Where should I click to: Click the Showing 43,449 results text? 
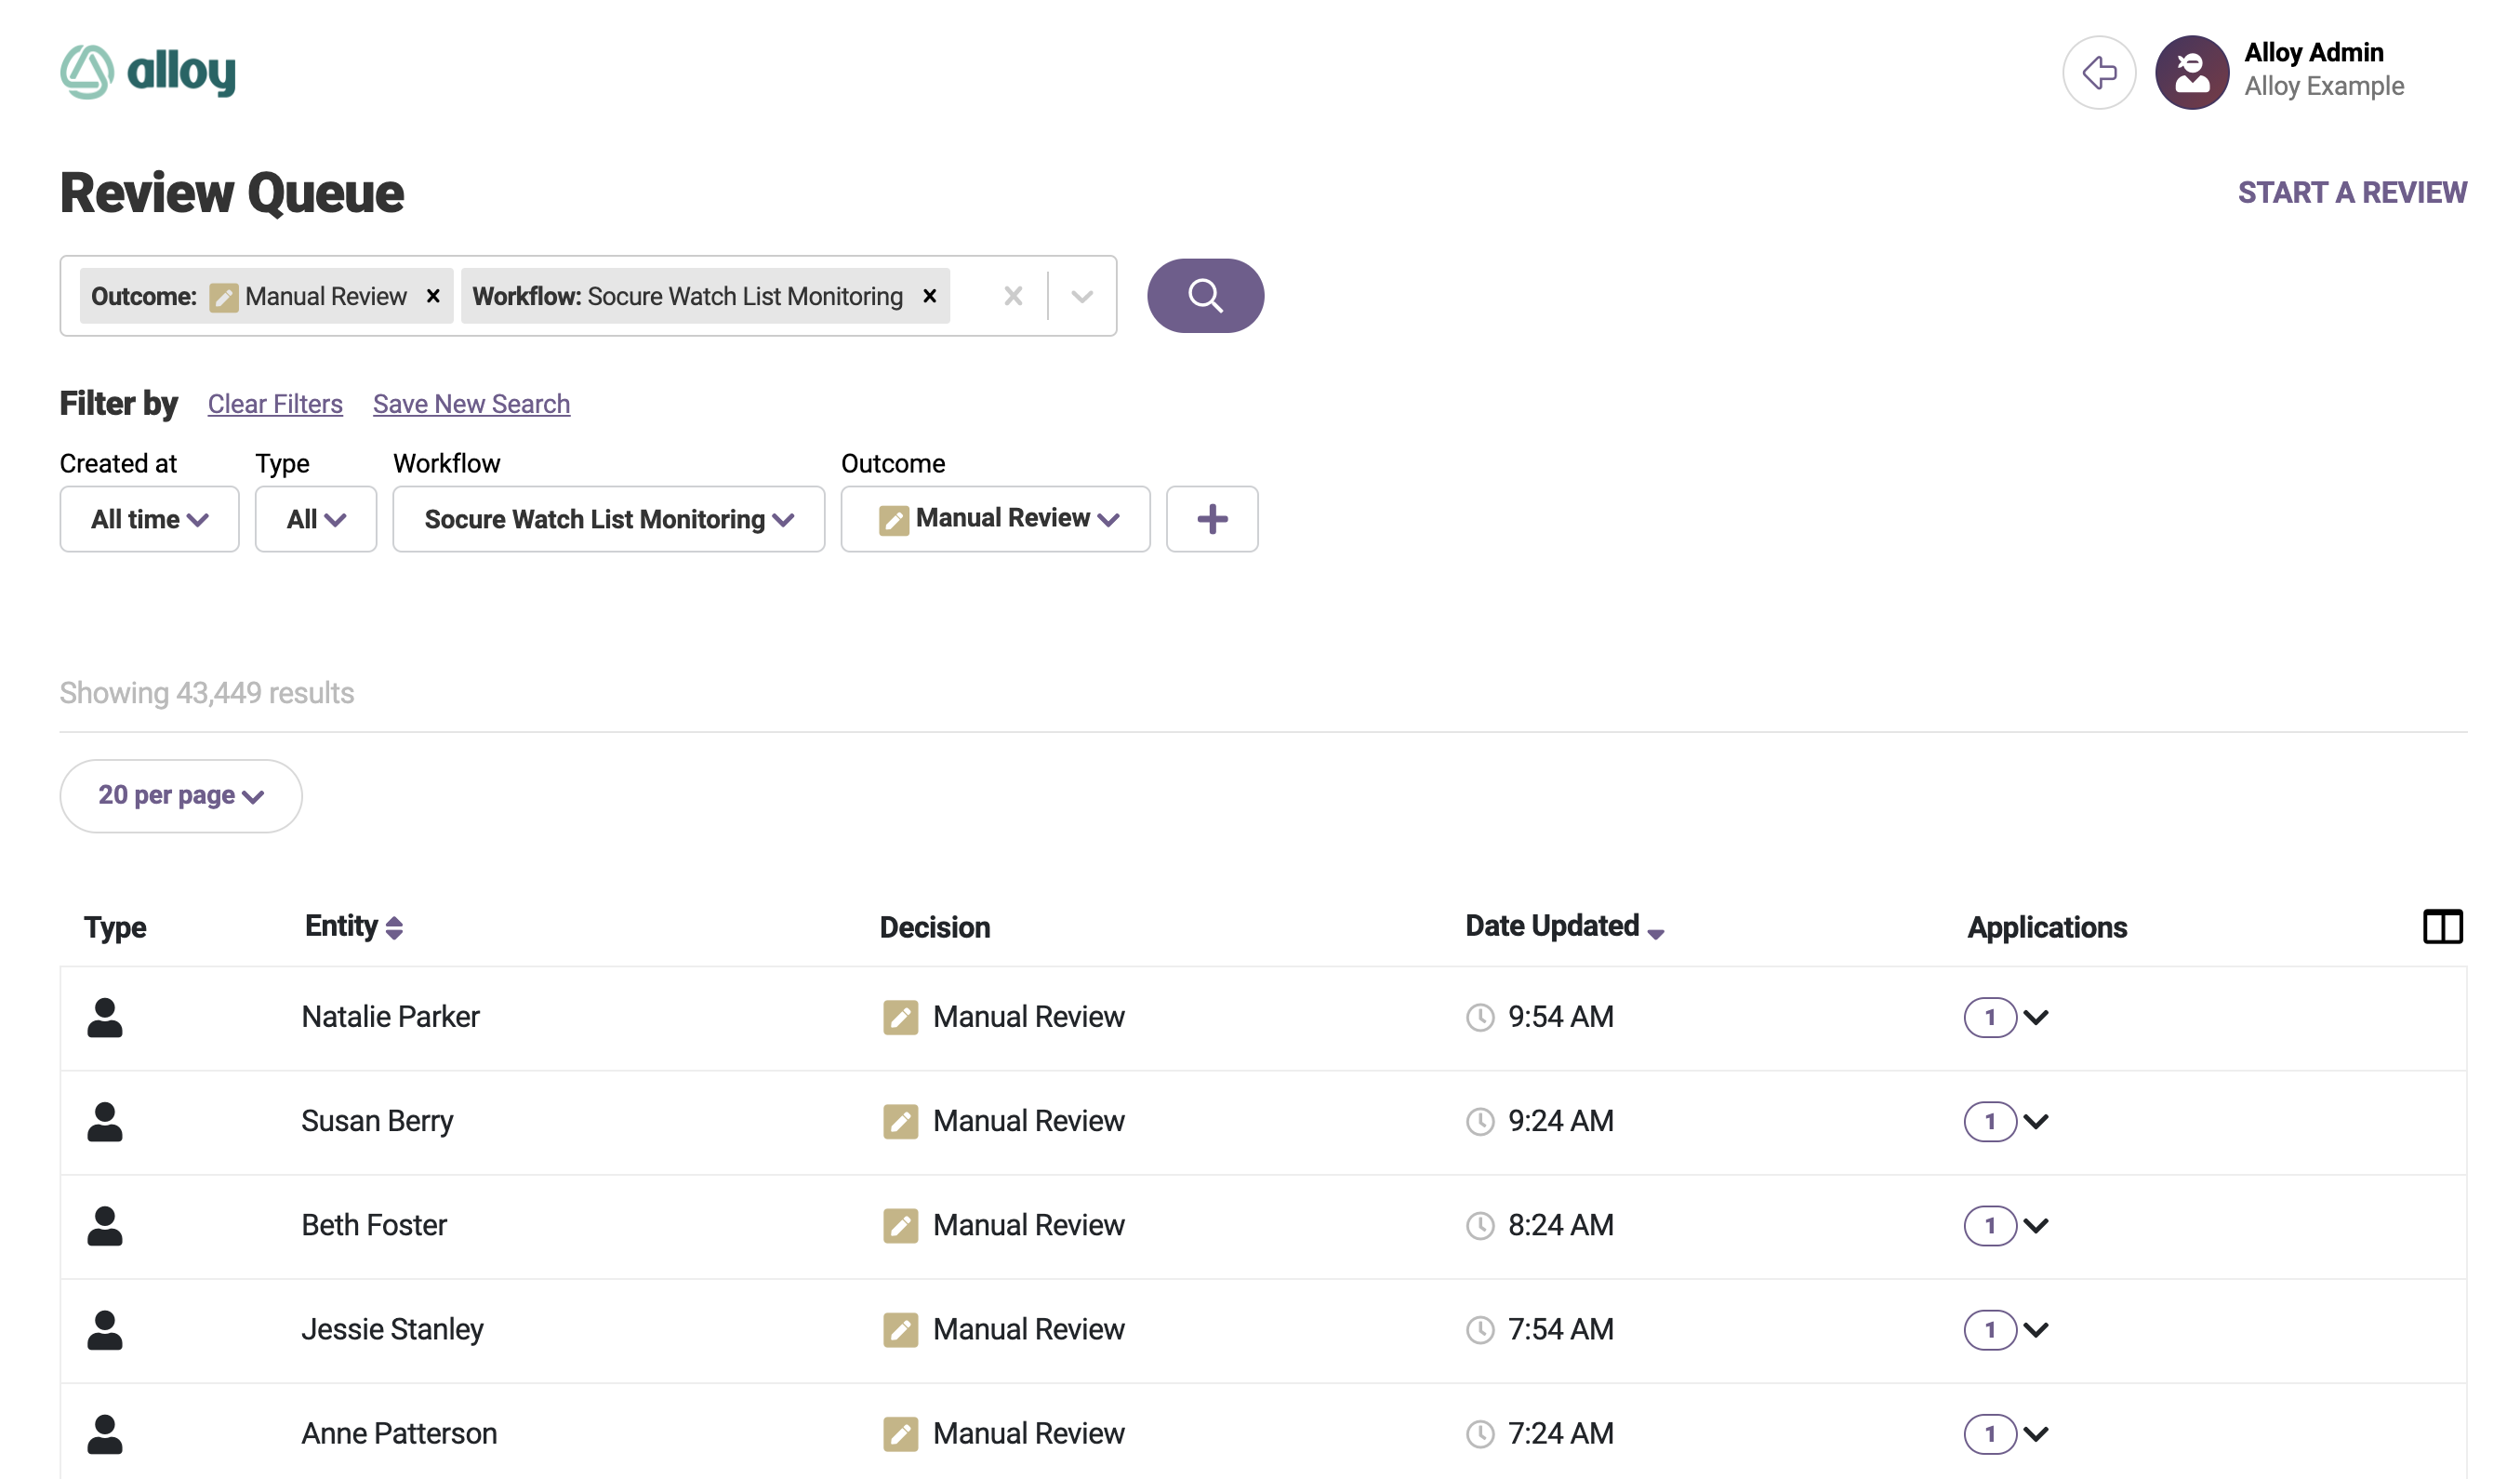click(207, 693)
